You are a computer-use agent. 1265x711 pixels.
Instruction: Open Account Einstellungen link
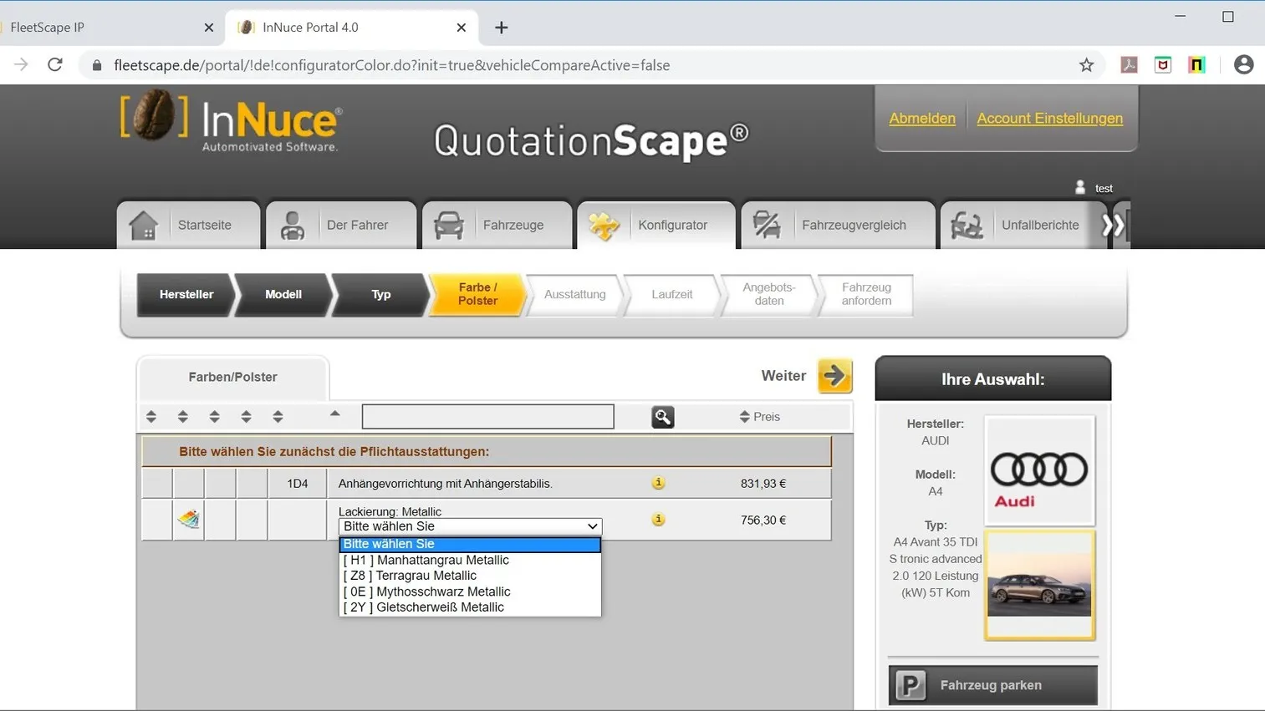coord(1050,119)
